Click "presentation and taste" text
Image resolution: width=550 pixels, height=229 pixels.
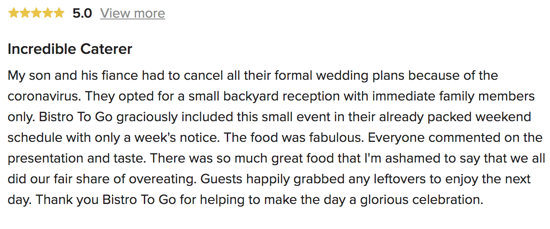[77, 158]
